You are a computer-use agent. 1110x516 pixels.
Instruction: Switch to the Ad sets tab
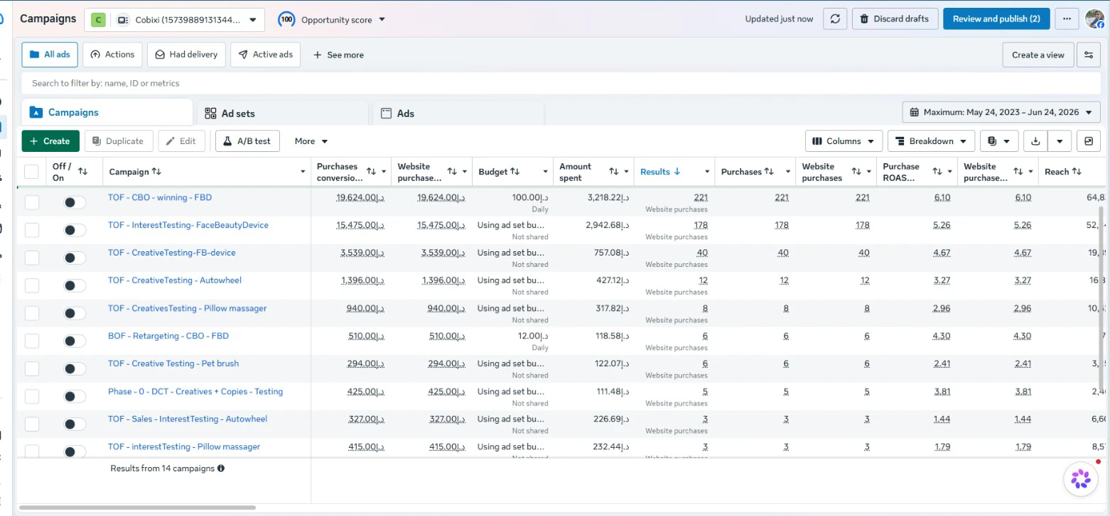click(281, 114)
